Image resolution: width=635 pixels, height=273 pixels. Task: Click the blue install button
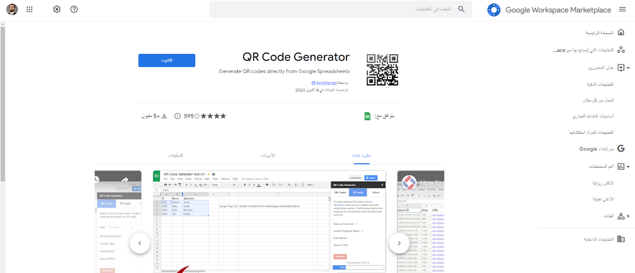tap(167, 60)
